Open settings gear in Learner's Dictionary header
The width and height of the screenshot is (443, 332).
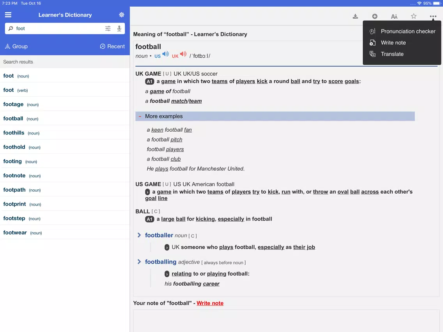point(122,15)
